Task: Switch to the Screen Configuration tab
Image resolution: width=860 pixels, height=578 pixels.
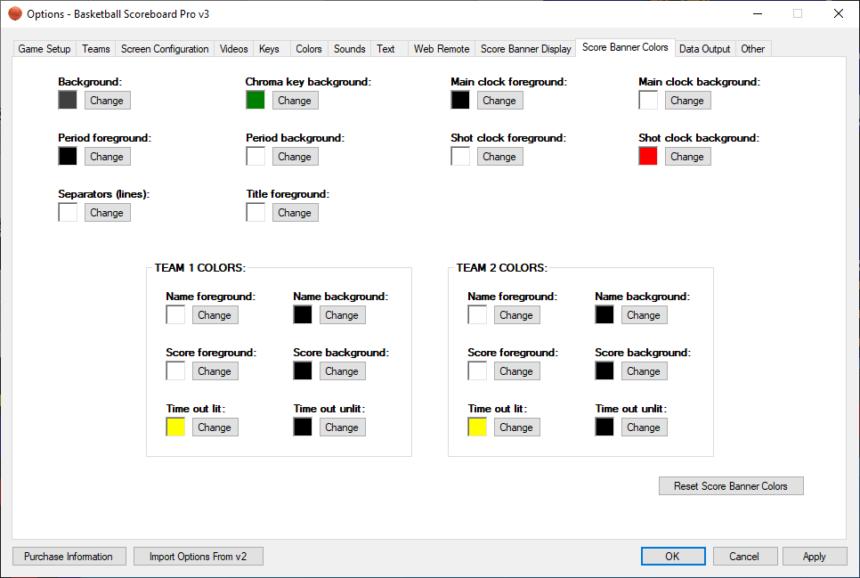Action: point(165,49)
